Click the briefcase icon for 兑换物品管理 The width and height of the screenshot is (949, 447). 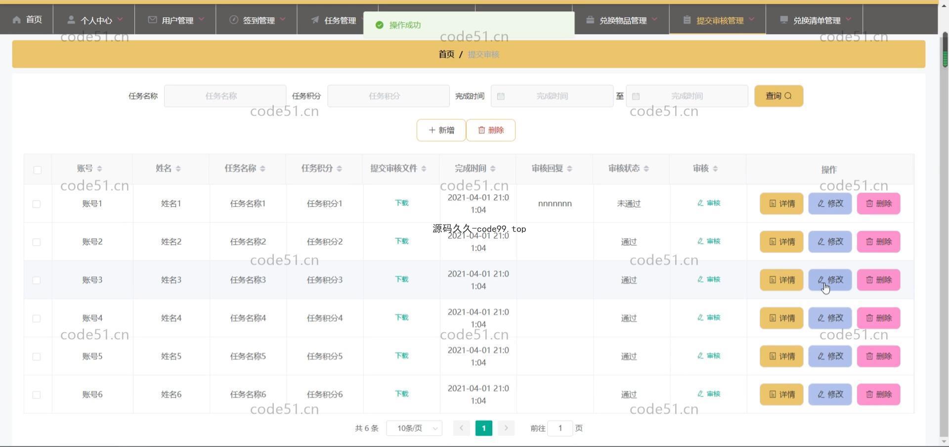click(x=590, y=20)
